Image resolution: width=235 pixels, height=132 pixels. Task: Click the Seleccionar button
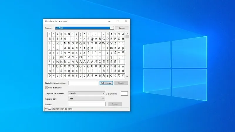click(106, 83)
